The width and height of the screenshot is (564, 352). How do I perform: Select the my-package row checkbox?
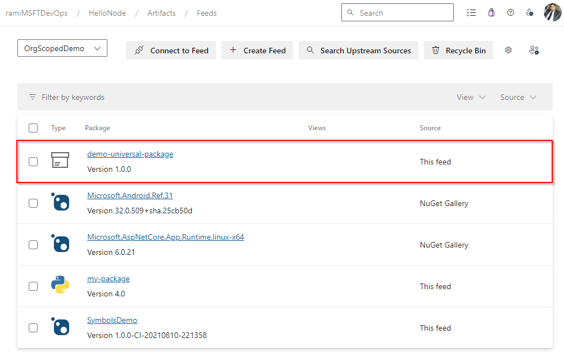click(33, 286)
